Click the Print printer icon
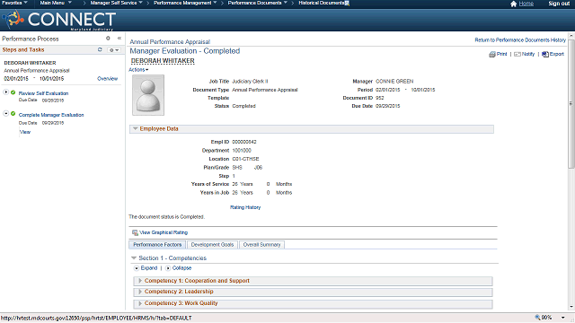Image resolution: width=575 pixels, height=323 pixels. coord(492,54)
